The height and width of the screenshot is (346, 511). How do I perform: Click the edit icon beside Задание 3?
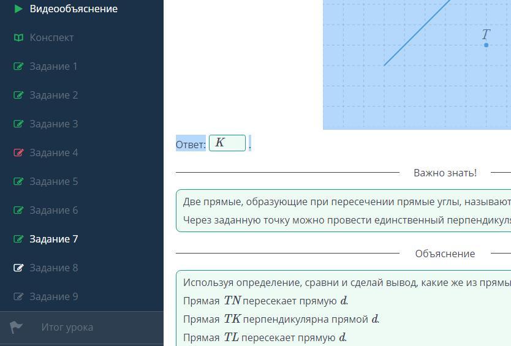18,124
